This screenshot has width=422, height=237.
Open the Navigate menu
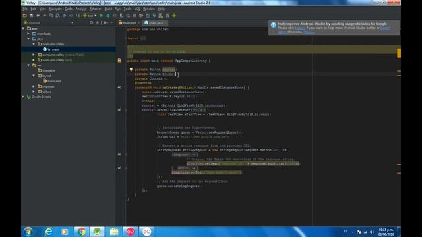pyautogui.click(x=55, y=9)
